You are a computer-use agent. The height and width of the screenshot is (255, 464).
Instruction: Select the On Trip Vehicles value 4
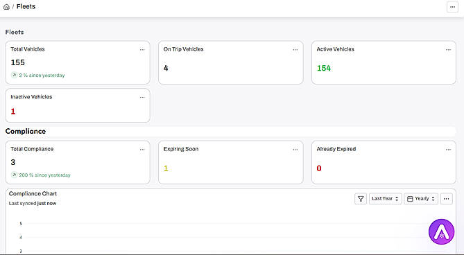pos(166,69)
